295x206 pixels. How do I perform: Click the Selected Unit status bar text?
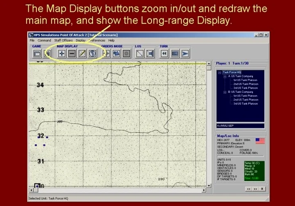pyautogui.click(x=48, y=199)
